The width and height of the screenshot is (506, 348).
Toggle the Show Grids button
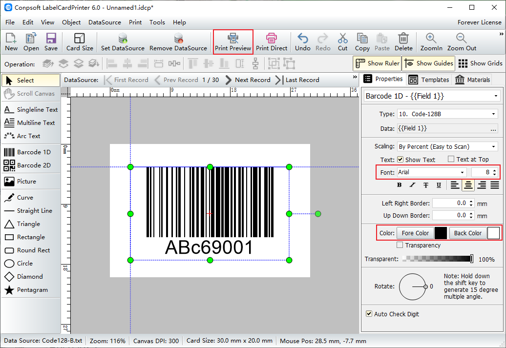[480, 63]
